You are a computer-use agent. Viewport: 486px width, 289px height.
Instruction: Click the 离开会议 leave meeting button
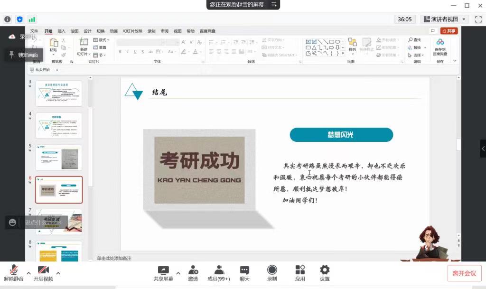[x=464, y=273]
